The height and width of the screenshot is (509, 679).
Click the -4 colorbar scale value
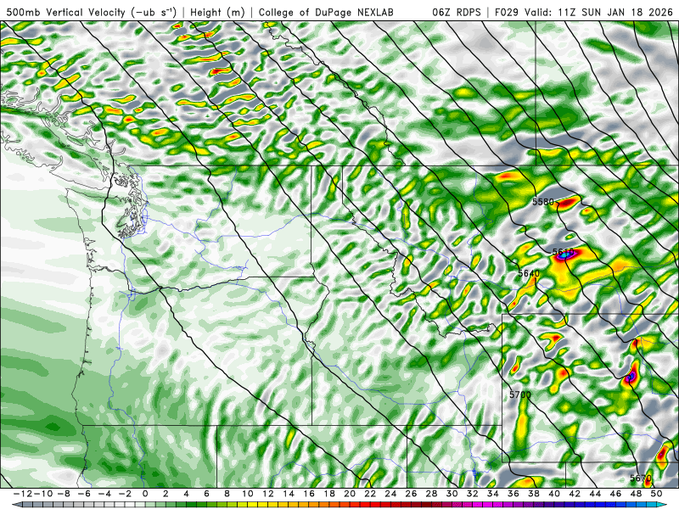(104, 494)
